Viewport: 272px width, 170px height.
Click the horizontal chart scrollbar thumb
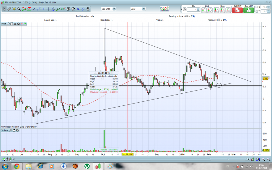click(x=228, y=159)
